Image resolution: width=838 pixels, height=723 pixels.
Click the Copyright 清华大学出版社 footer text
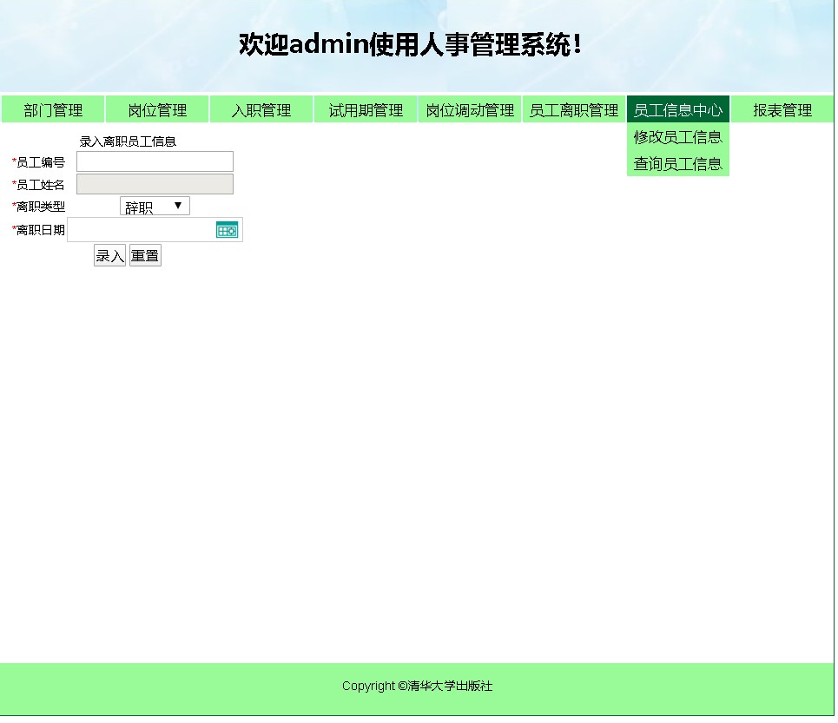coord(417,687)
